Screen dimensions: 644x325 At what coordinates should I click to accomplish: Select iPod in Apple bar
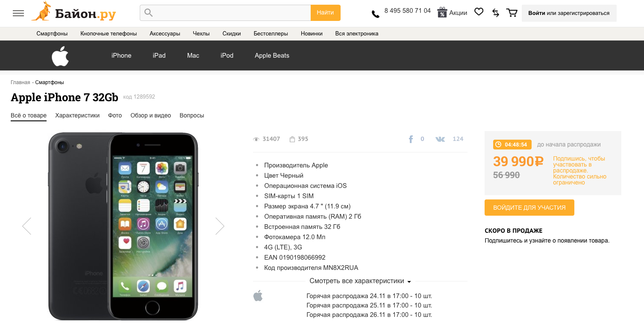pyautogui.click(x=227, y=56)
